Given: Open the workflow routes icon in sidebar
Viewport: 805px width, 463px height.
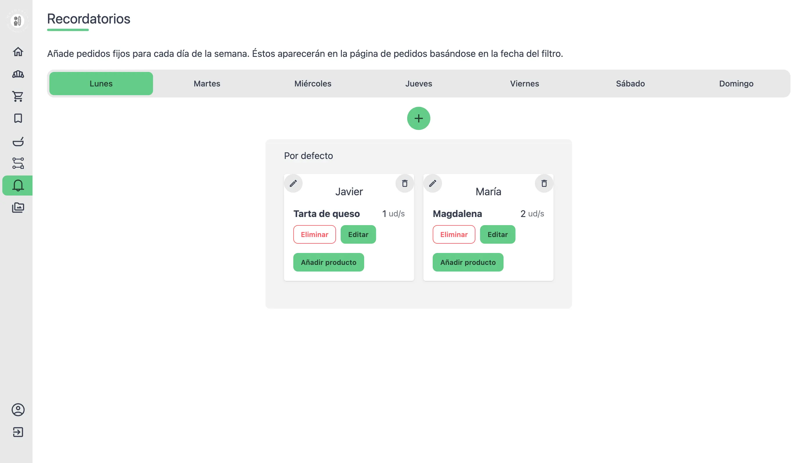Looking at the screenshot, I should [x=18, y=163].
